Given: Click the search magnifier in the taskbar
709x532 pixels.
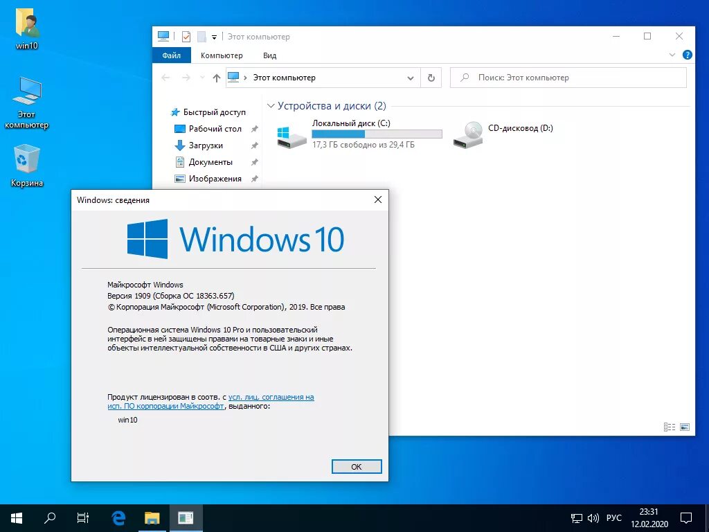Looking at the screenshot, I should pyautogui.click(x=48, y=517).
